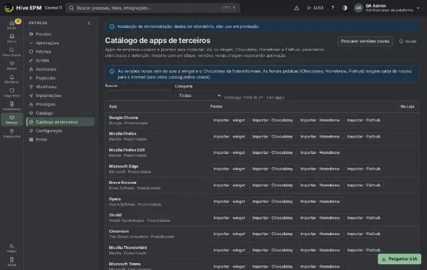Click the Brave Browser app name
This screenshot has height=270, width=427.
(x=122, y=183)
